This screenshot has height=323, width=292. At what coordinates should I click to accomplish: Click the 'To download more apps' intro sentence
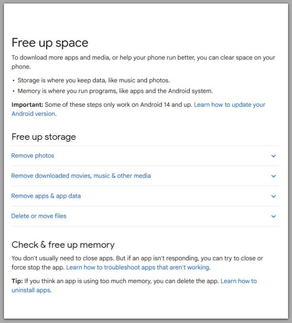tap(143, 62)
